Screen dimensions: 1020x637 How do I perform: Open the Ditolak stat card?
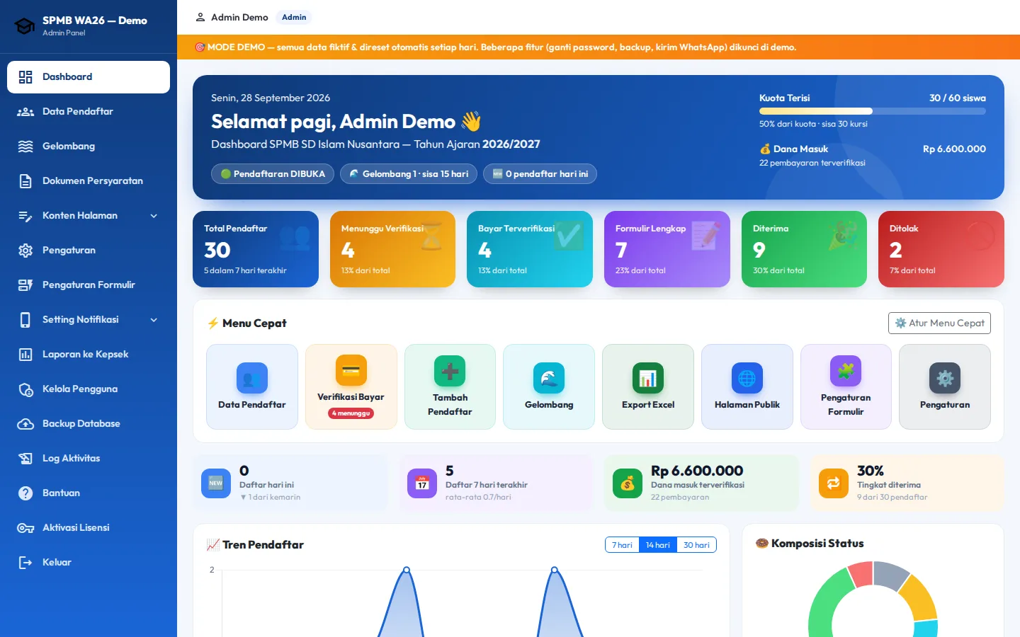(941, 249)
